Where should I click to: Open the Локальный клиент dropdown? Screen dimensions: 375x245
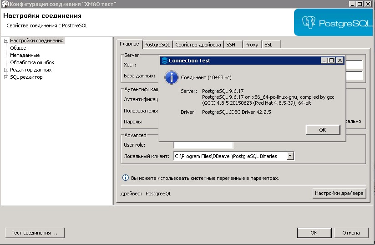[290, 156]
